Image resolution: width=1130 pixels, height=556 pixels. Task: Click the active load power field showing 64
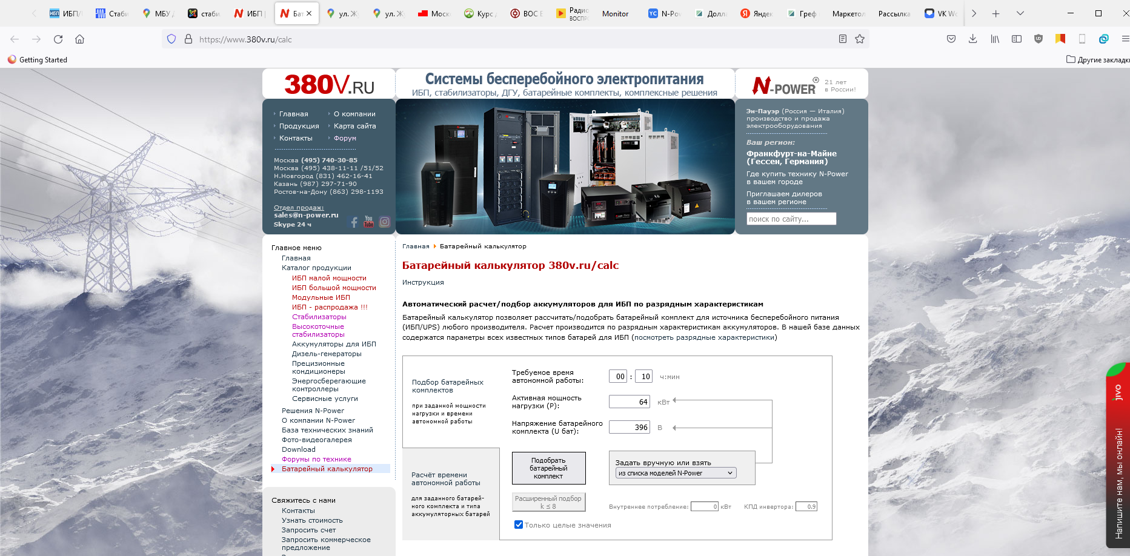coord(630,402)
